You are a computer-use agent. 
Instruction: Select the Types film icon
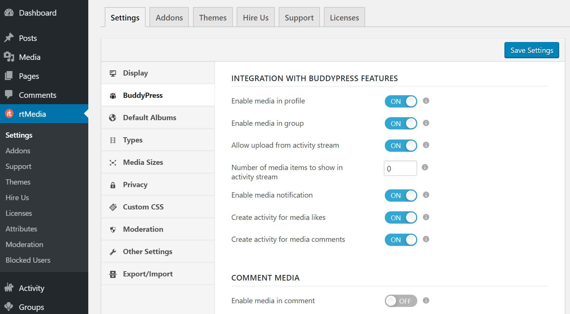[113, 140]
